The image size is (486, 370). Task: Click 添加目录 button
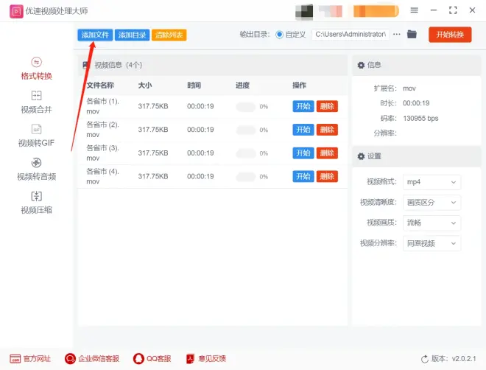[x=132, y=35]
